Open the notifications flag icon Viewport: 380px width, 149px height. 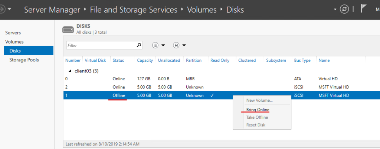pos(363,9)
